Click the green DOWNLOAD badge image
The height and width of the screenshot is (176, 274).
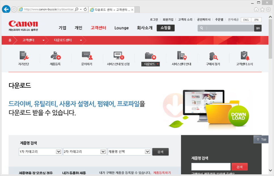pyautogui.click(x=239, y=116)
